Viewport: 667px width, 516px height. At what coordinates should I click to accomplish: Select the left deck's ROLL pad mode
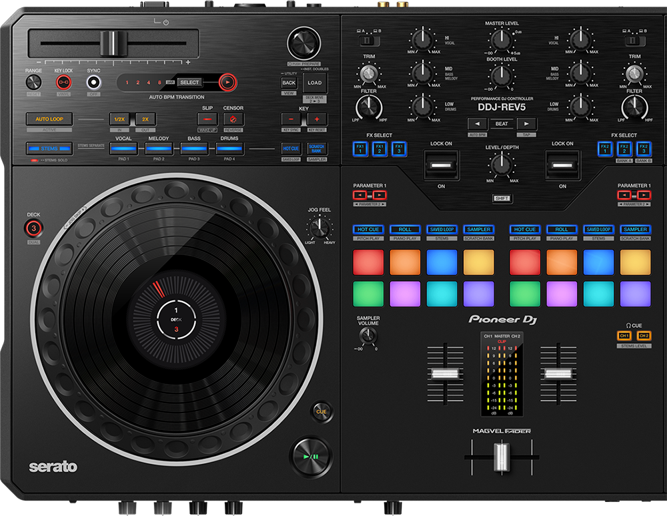pyautogui.click(x=405, y=230)
